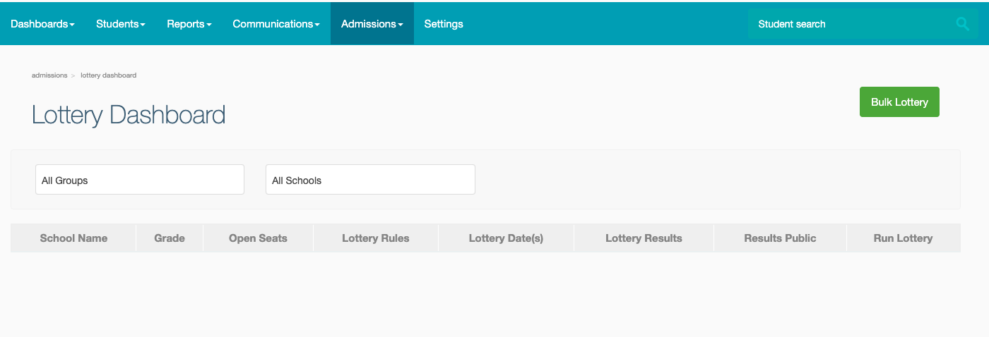This screenshot has height=337, width=989.
Task: Open the Admissions menu
Action: coord(372,24)
